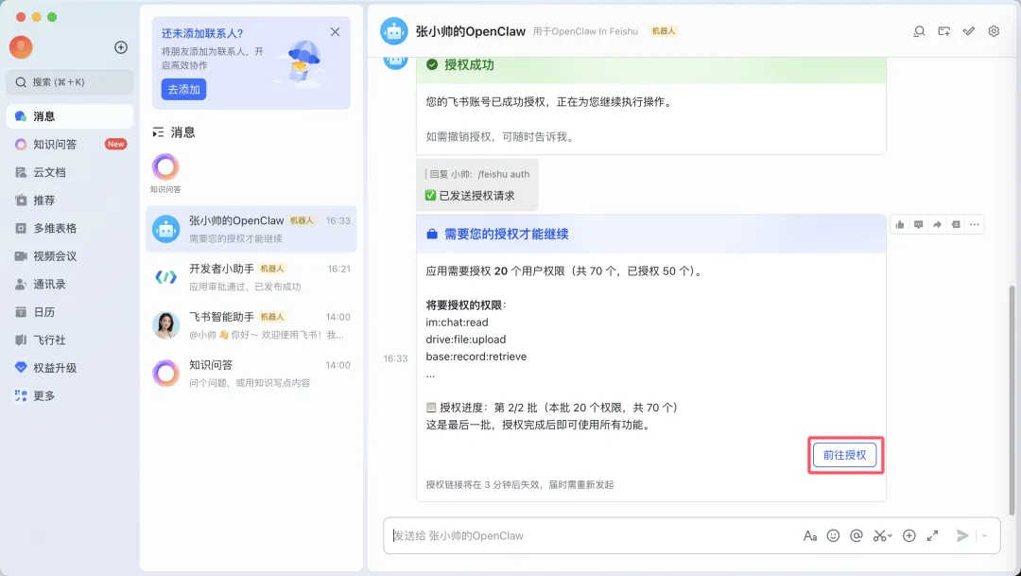Screen dimensions: 1021x576
Task: Click the 去添加 button
Action: pos(183,89)
